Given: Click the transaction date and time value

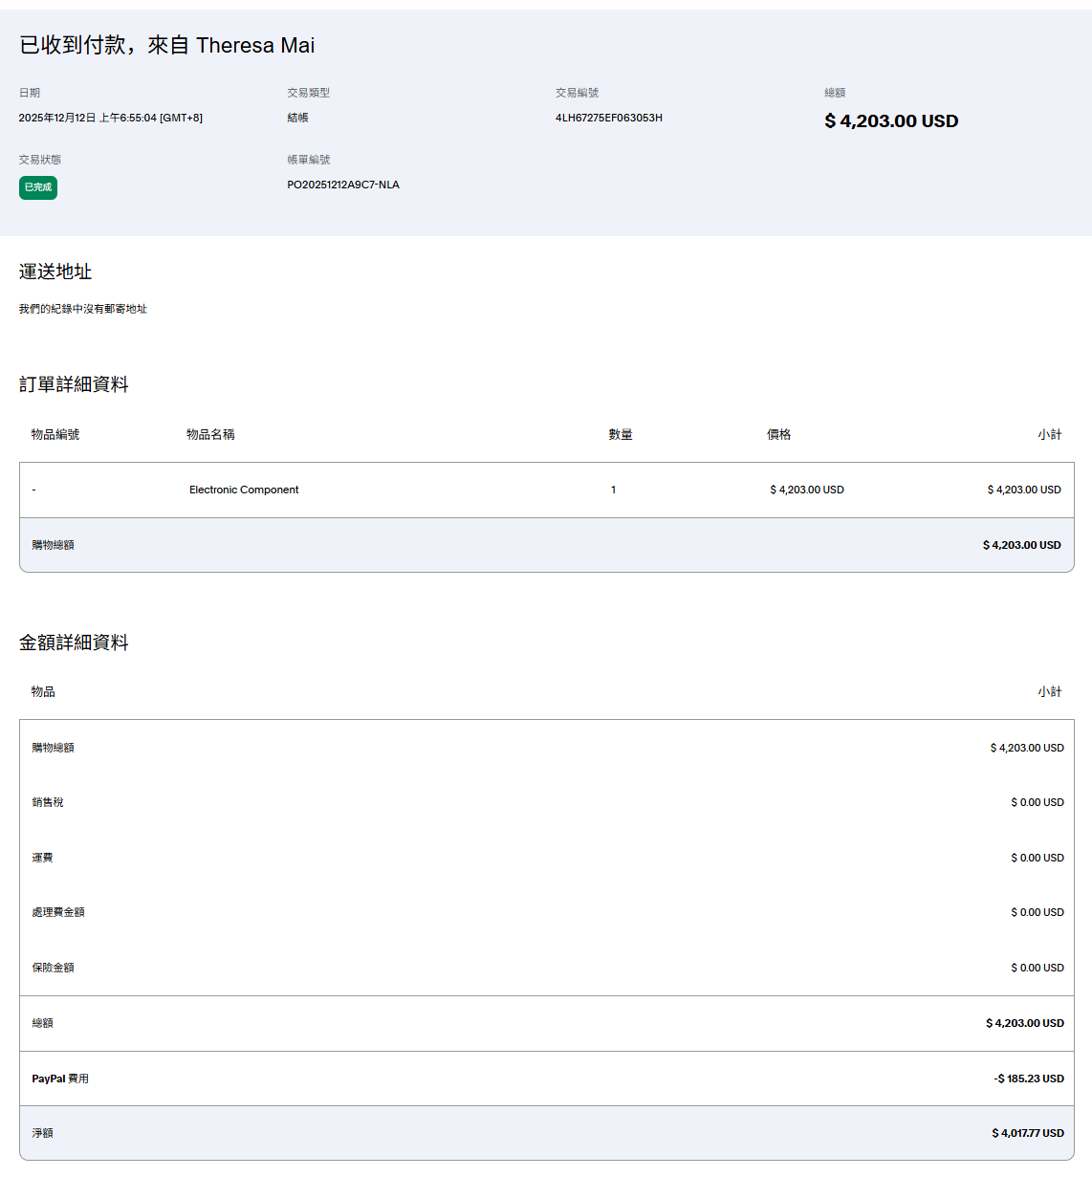Looking at the screenshot, I should coord(110,118).
